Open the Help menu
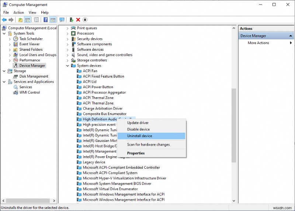 45,12
